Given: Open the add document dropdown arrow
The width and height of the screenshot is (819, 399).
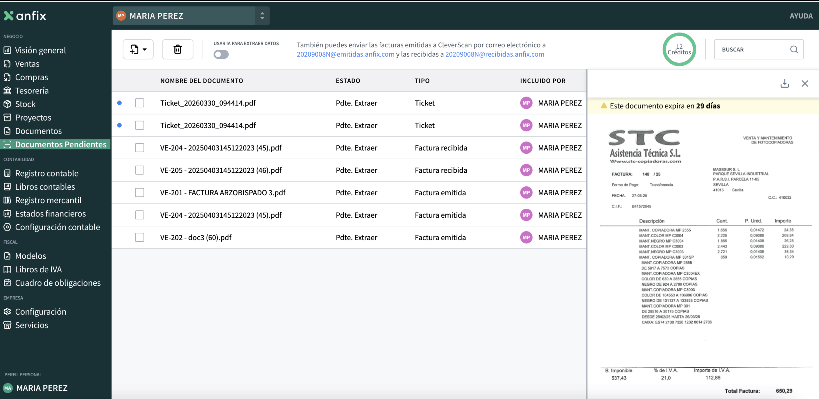Looking at the screenshot, I should (145, 49).
